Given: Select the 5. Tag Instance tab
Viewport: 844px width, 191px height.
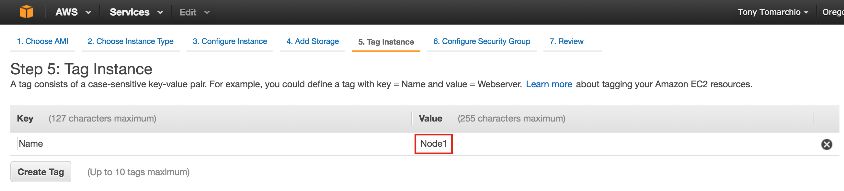Looking at the screenshot, I should [386, 42].
